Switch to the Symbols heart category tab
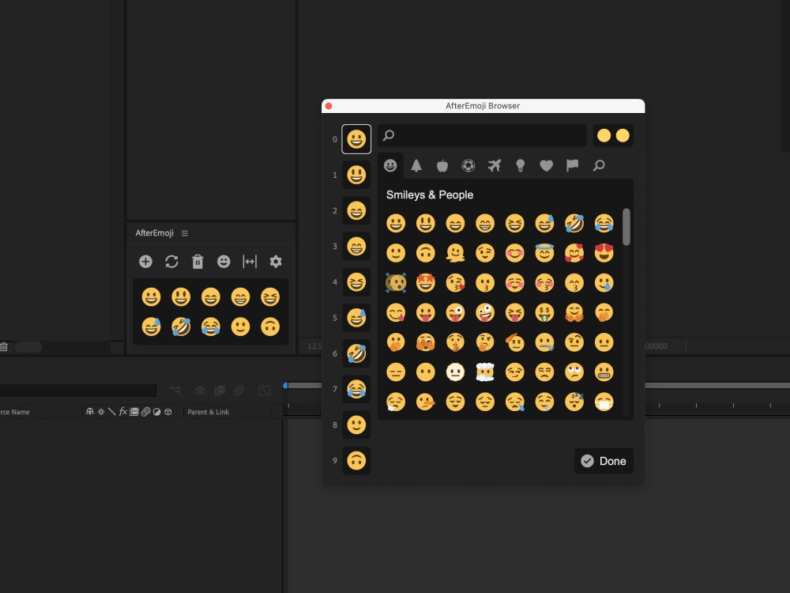 click(x=547, y=165)
